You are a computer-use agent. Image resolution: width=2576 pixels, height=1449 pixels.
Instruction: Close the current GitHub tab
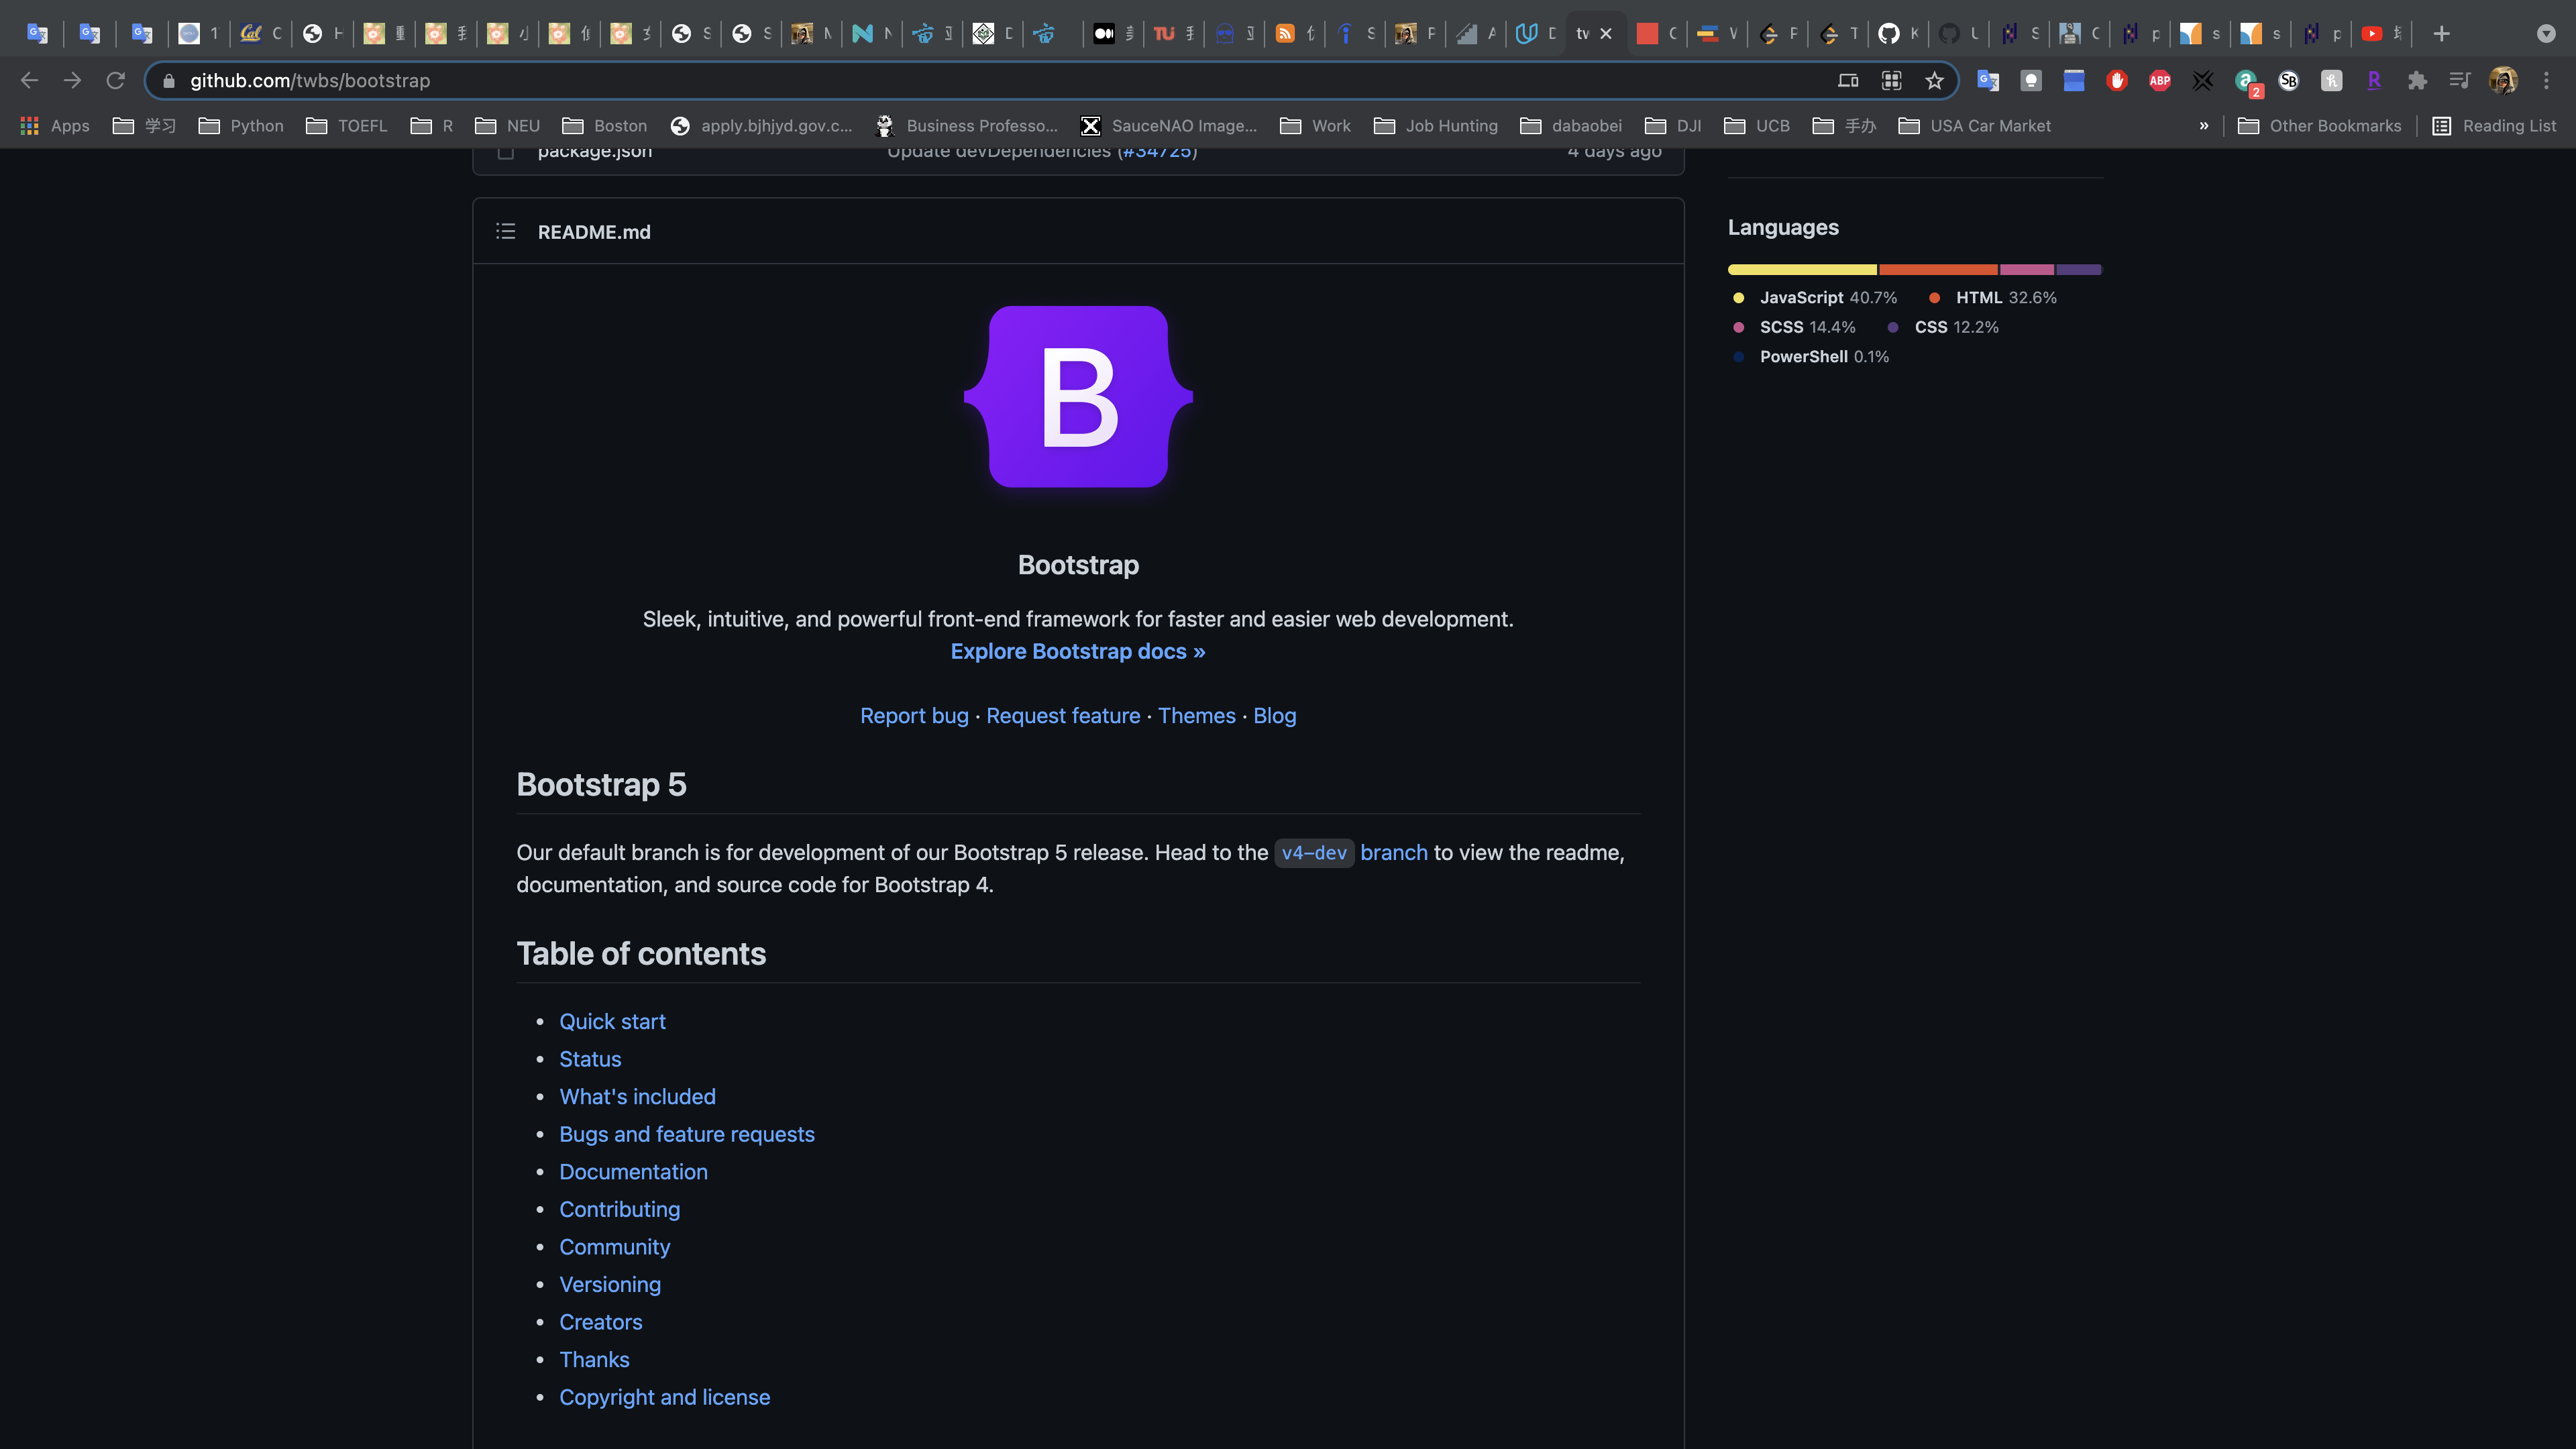[x=1606, y=34]
